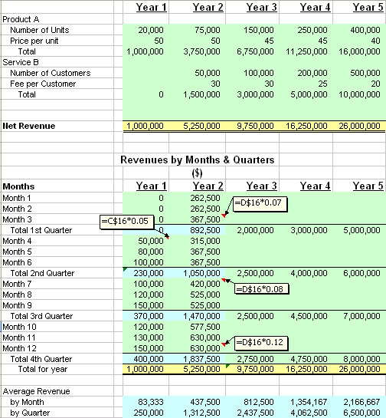Select average by Quarter value 6,500,000
386x418 pixels.
click(x=361, y=413)
